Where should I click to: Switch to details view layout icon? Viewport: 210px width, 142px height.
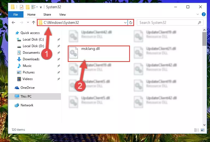[x=196, y=130]
